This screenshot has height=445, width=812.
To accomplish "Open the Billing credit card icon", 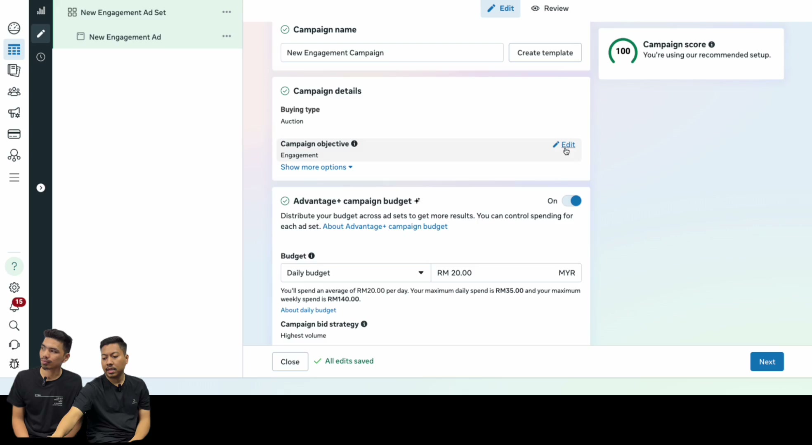I will (14, 134).
